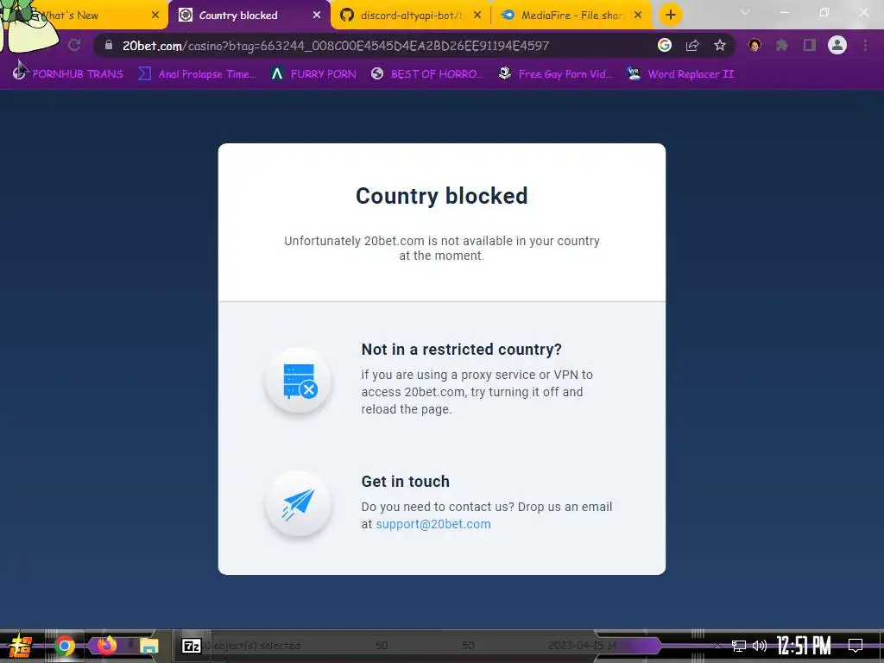Bookmark this page with the star
The width and height of the screenshot is (884, 663).
[720, 45]
